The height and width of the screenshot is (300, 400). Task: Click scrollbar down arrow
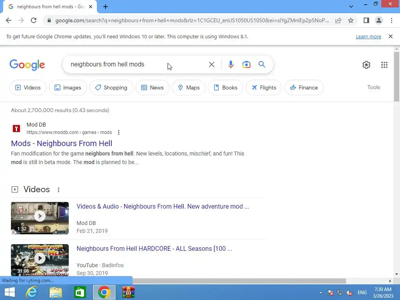[x=396, y=274]
